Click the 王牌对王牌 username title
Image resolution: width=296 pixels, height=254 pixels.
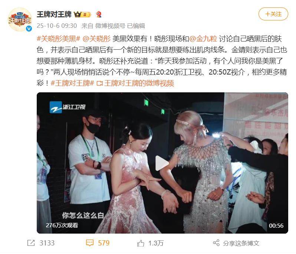[54, 14]
